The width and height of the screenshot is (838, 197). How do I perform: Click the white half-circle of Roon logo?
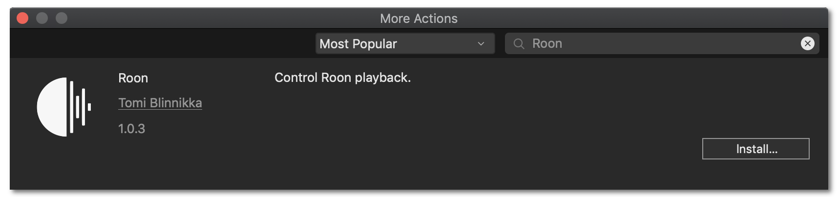[52, 107]
